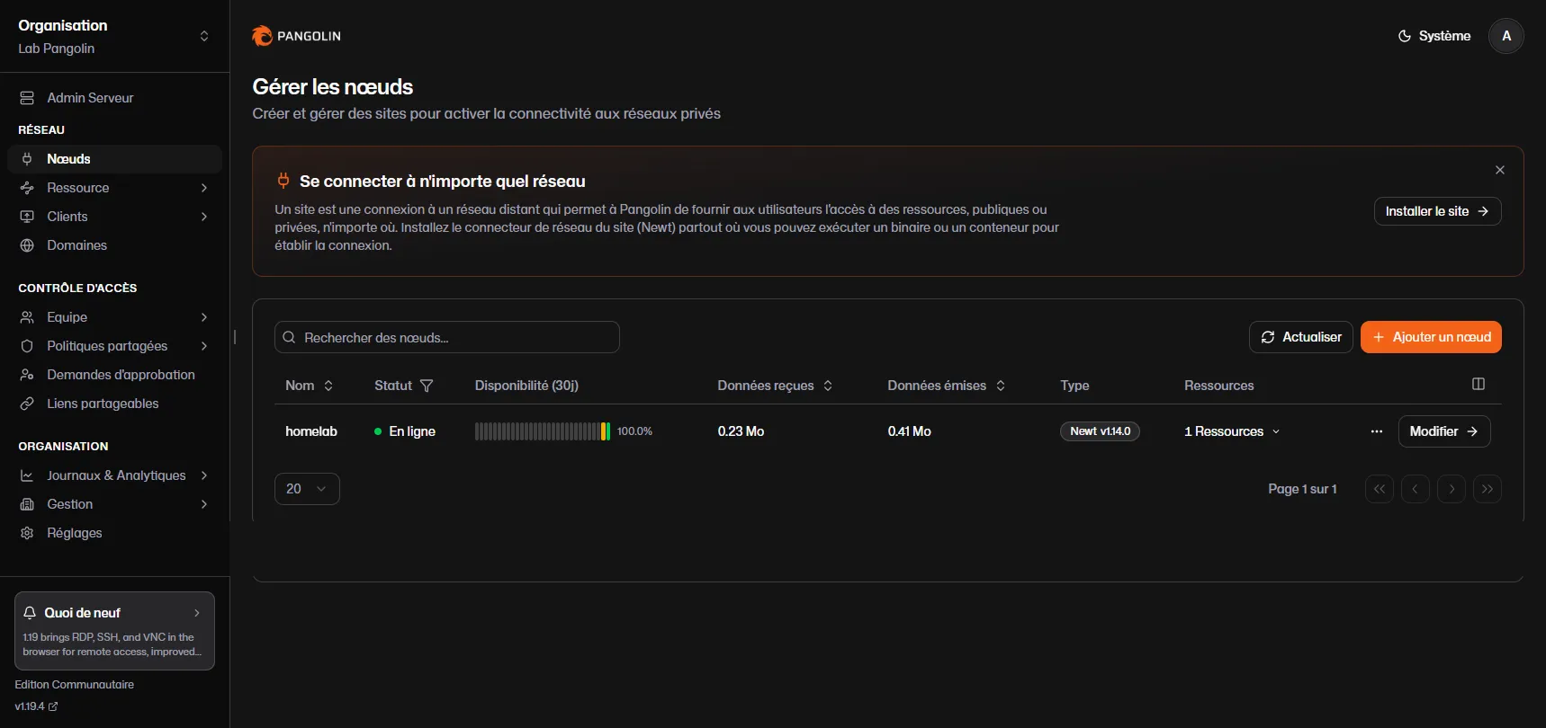Click the plug icon next to Nœuds

point(27,159)
